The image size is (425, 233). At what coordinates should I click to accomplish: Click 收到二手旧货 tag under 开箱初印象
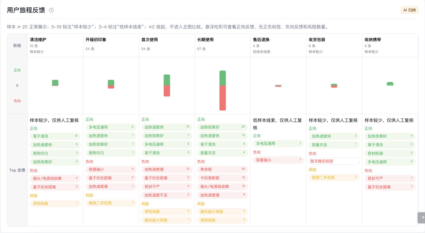pos(111,203)
